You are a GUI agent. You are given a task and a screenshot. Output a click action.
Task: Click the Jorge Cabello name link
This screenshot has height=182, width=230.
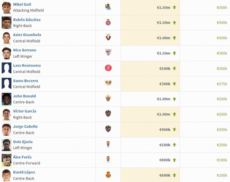[x=25, y=127]
